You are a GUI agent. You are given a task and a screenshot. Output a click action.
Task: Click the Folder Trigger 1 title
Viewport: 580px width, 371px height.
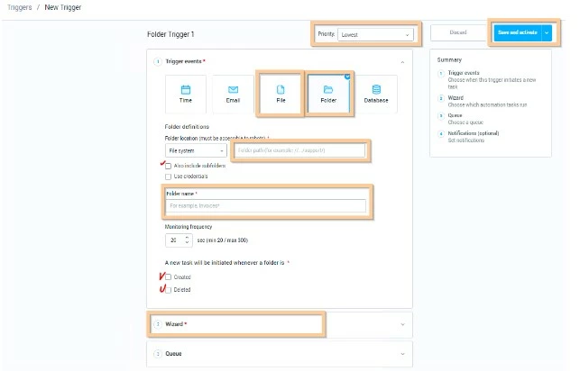[170, 34]
